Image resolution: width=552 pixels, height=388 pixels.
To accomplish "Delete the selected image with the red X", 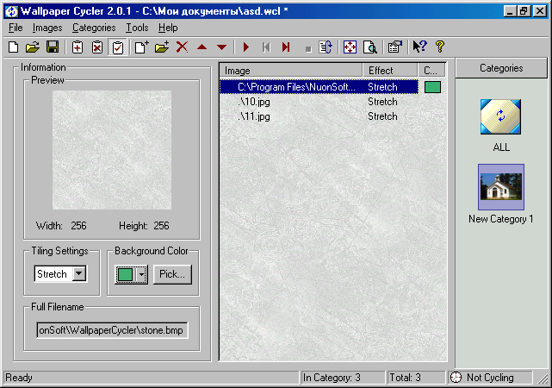I will click(x=182, y=47).
